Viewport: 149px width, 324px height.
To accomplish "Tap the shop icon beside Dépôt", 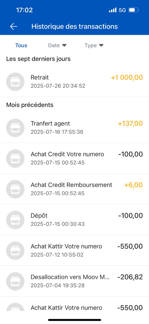I will tap(15, 220).
